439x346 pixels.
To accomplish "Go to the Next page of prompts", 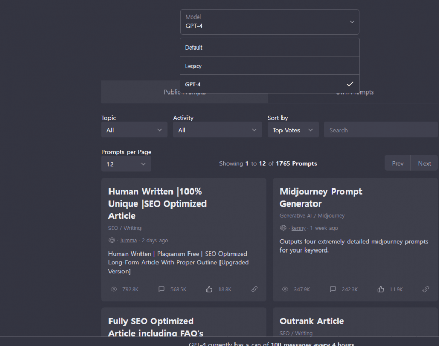I will (425, 163).
